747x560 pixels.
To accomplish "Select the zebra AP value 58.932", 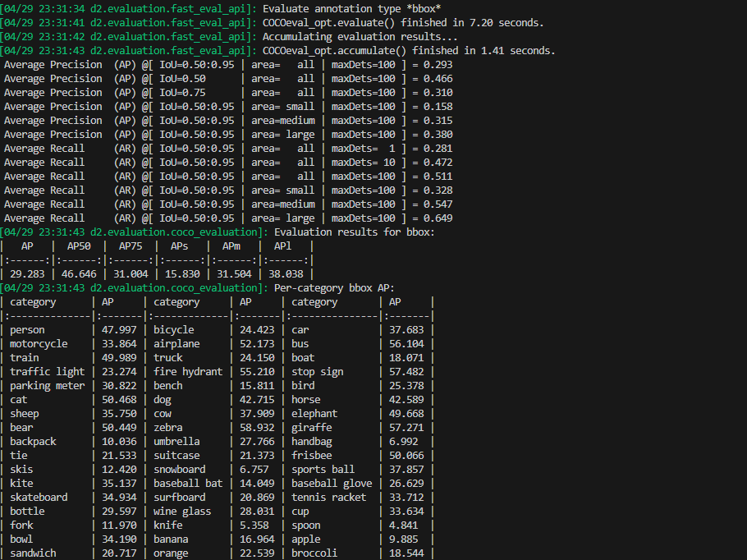I will tap(257, 428).
